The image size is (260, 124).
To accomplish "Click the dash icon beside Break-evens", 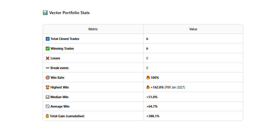I will pos(48,68).
